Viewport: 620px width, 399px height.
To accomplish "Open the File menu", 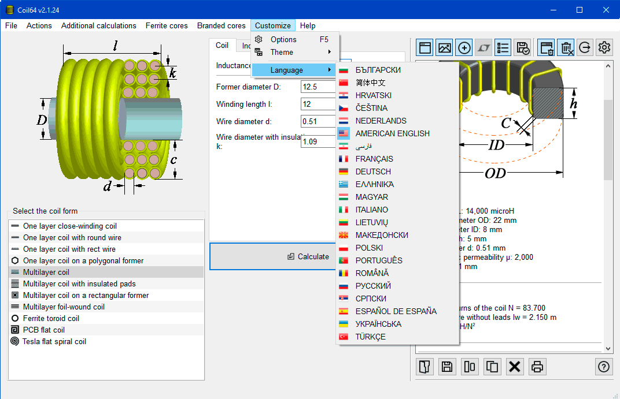I will [x=11, y=25].
